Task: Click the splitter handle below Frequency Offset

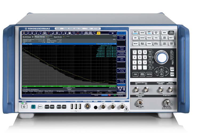Action: [69, 89]
